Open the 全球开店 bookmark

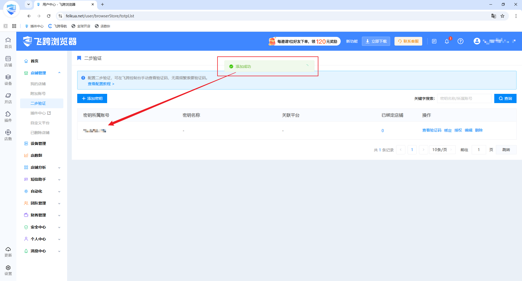(x=81, y=26)
